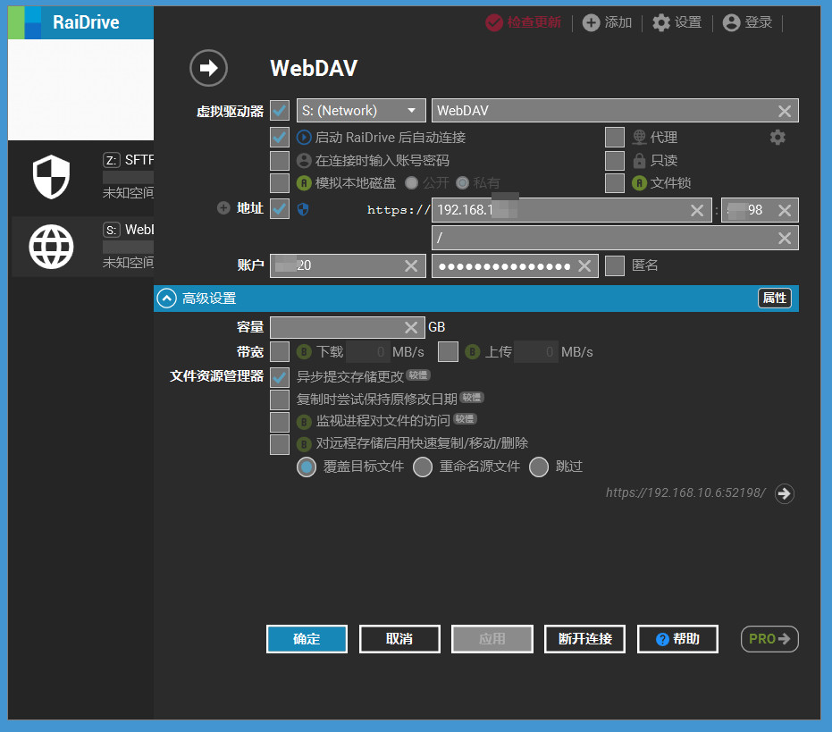Click the PRO upgrade button
Image resolution: width=832 pixels, height=732 pixels.
coord(769,639)
